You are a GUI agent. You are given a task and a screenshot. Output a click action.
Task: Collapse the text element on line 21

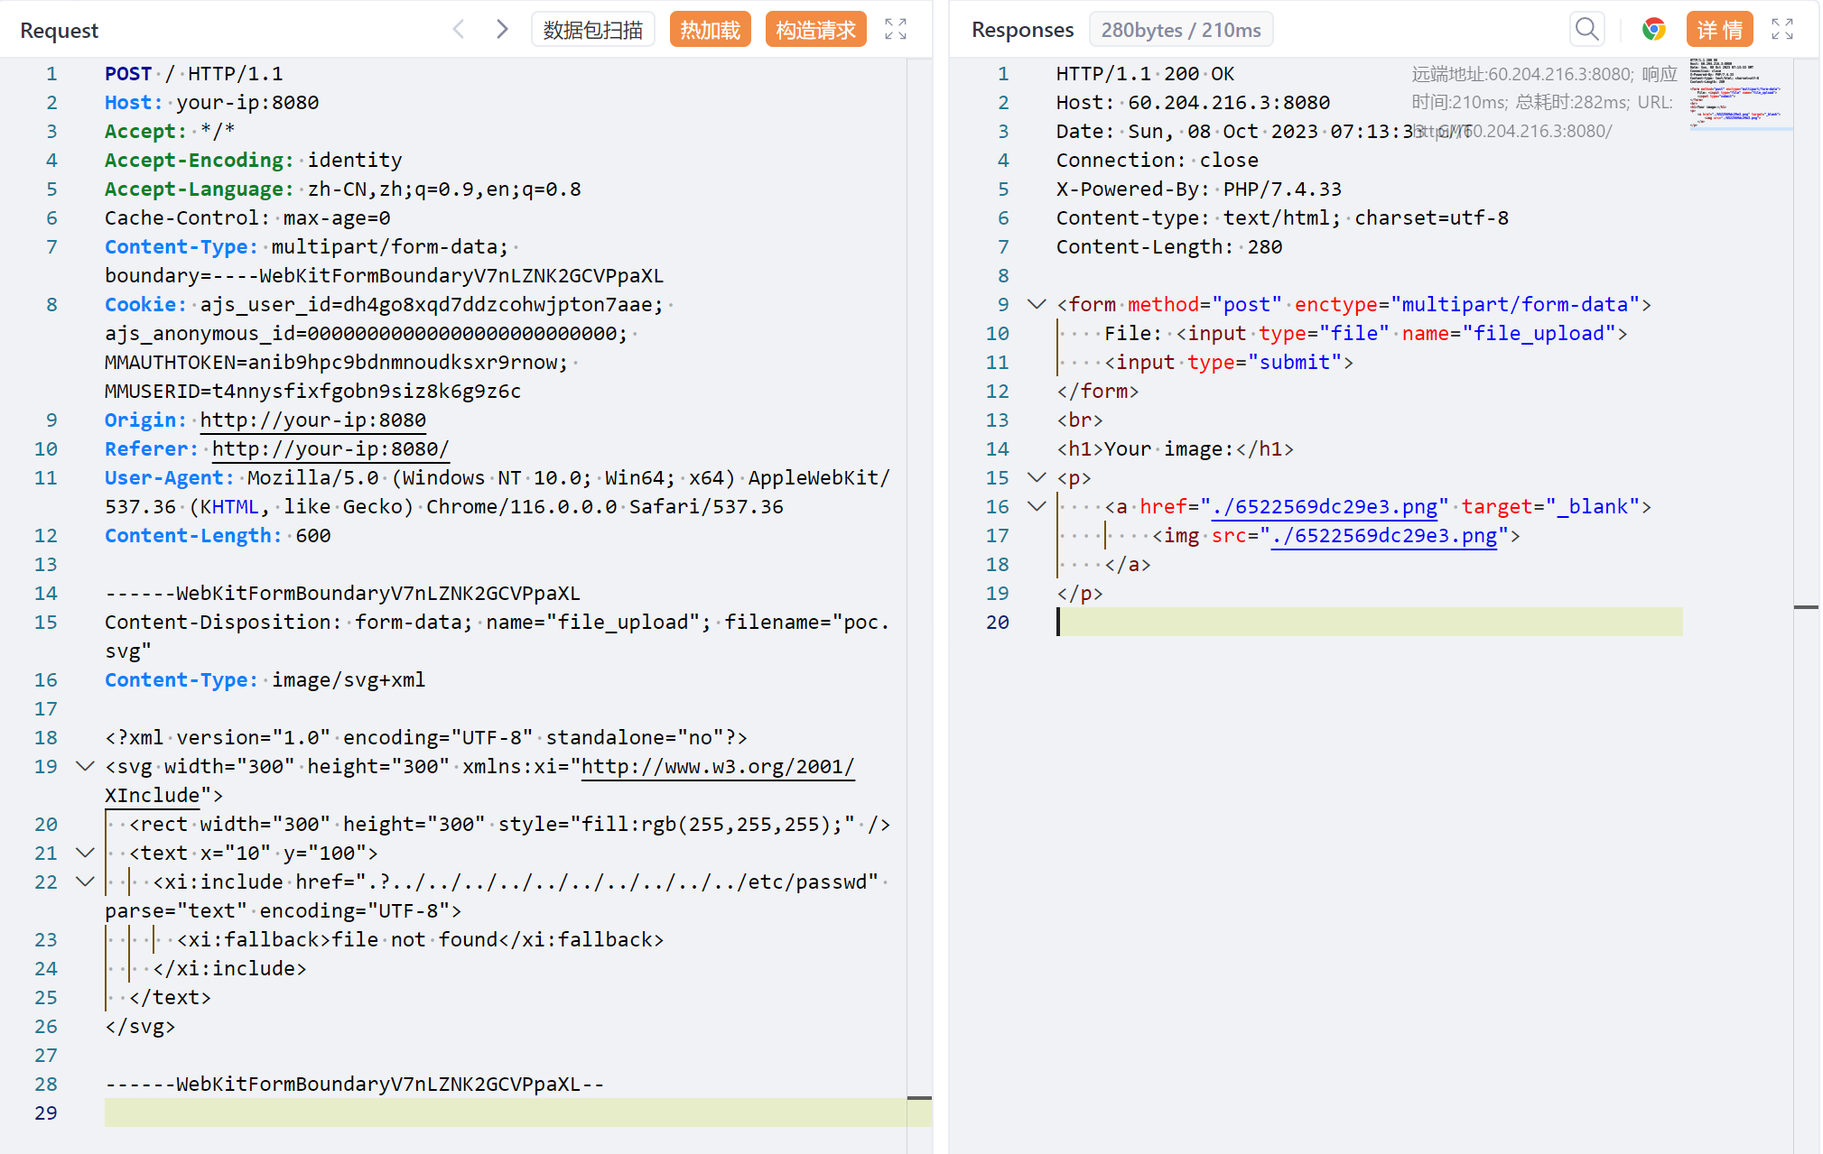click(x=85, y=853)
